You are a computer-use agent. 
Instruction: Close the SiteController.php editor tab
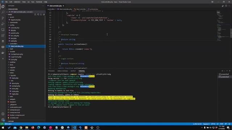[x=63, y=6]
